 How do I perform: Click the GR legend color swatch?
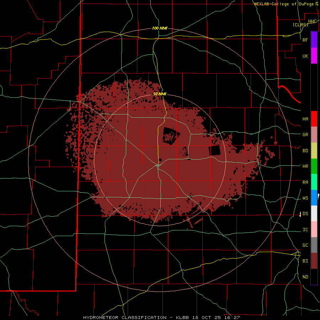314,135
